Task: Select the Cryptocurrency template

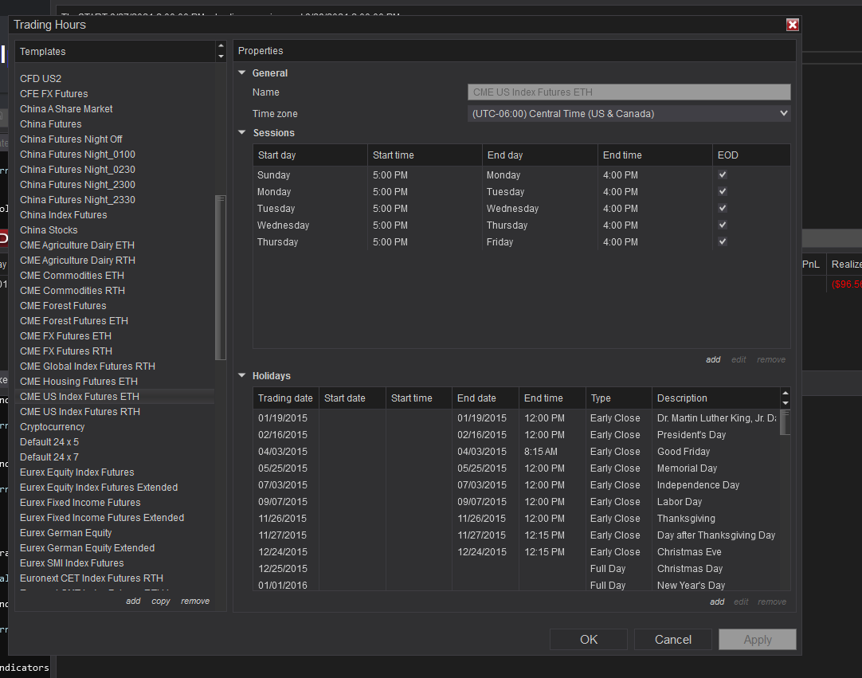Action: click(x=53, y=427)
